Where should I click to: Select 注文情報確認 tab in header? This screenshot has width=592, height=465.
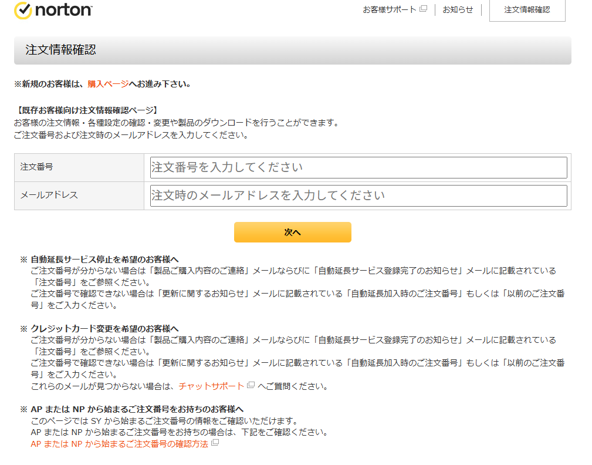[x=527, y=10]
